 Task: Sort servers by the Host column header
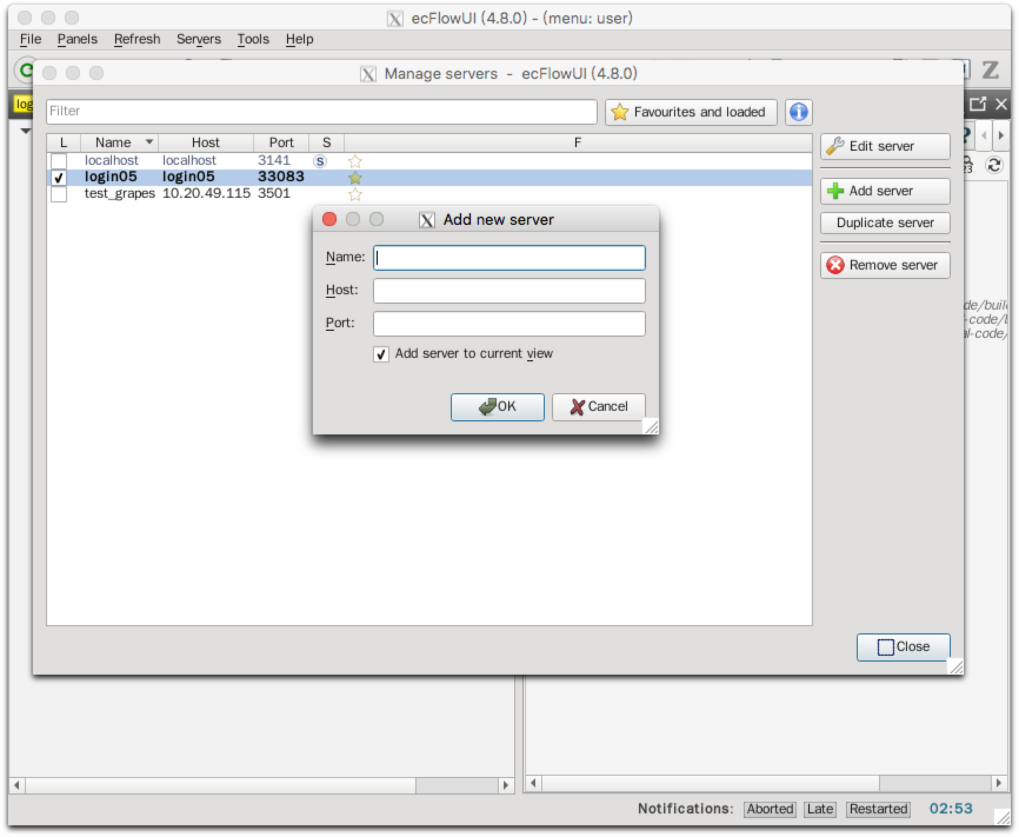coord(205,142)
